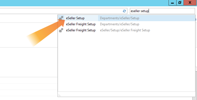The image size is (197, 100).
Task: Choose the third result labeled eSeller Freight Setup
Action: coord(81,30)
